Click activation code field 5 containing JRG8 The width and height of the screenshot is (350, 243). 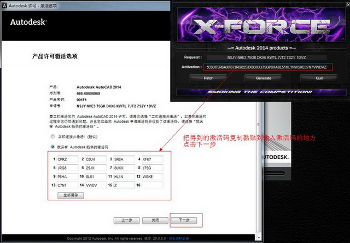pyautogui.click(x=67, y=168)
